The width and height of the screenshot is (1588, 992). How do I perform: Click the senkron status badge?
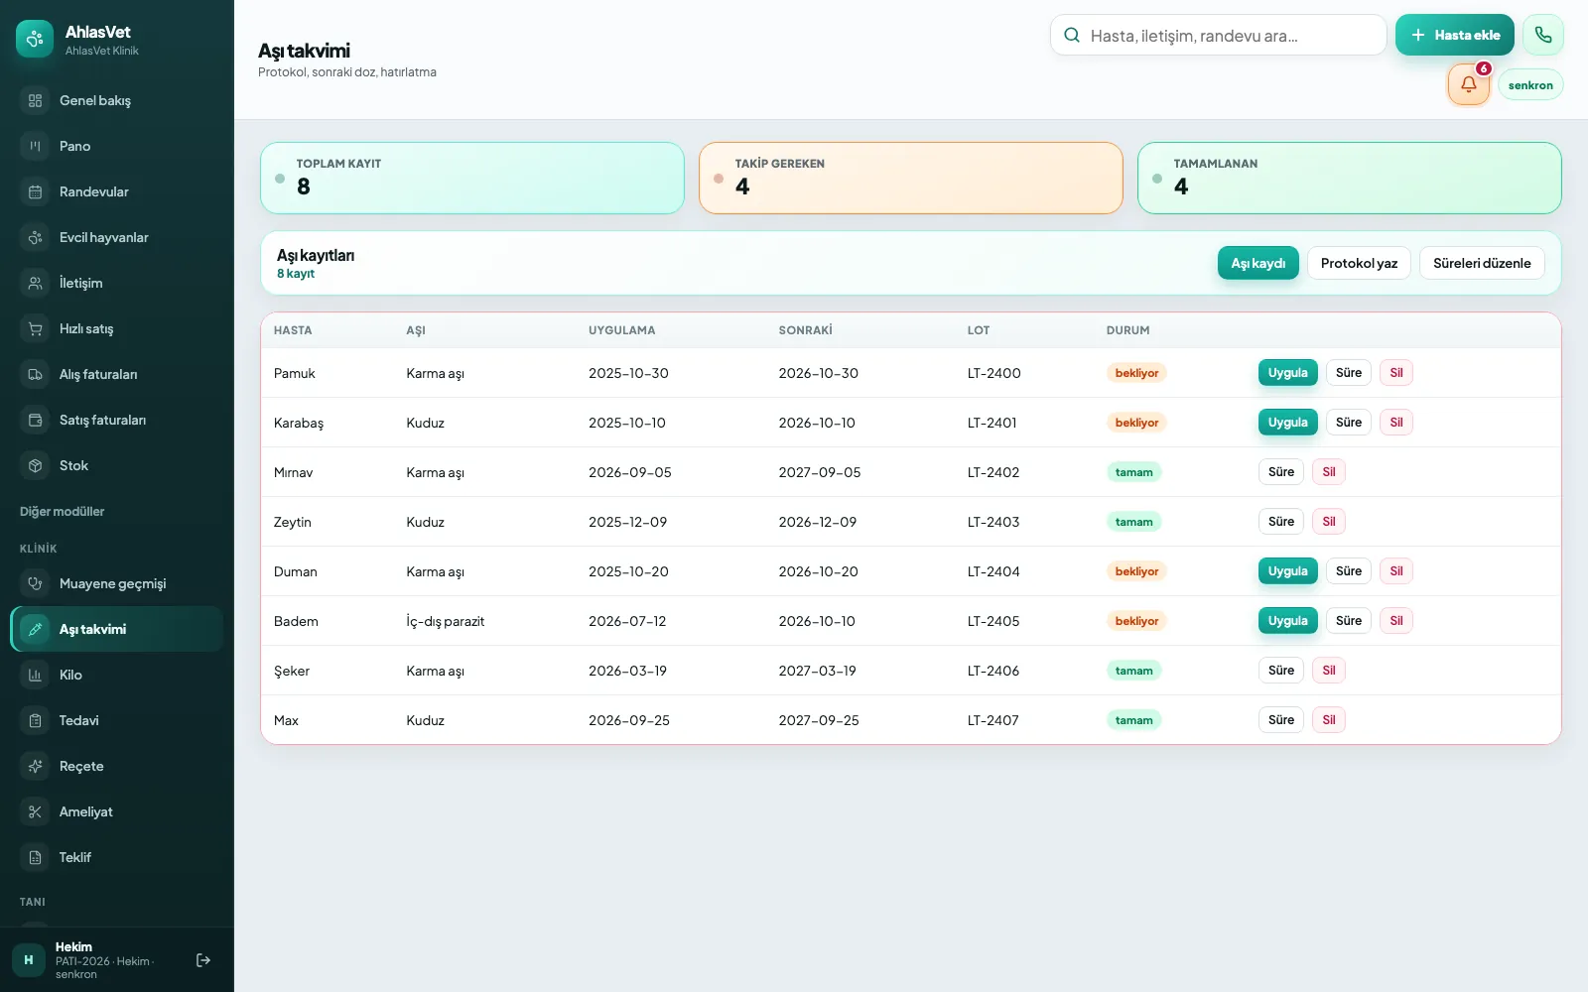click(1530, 85)
